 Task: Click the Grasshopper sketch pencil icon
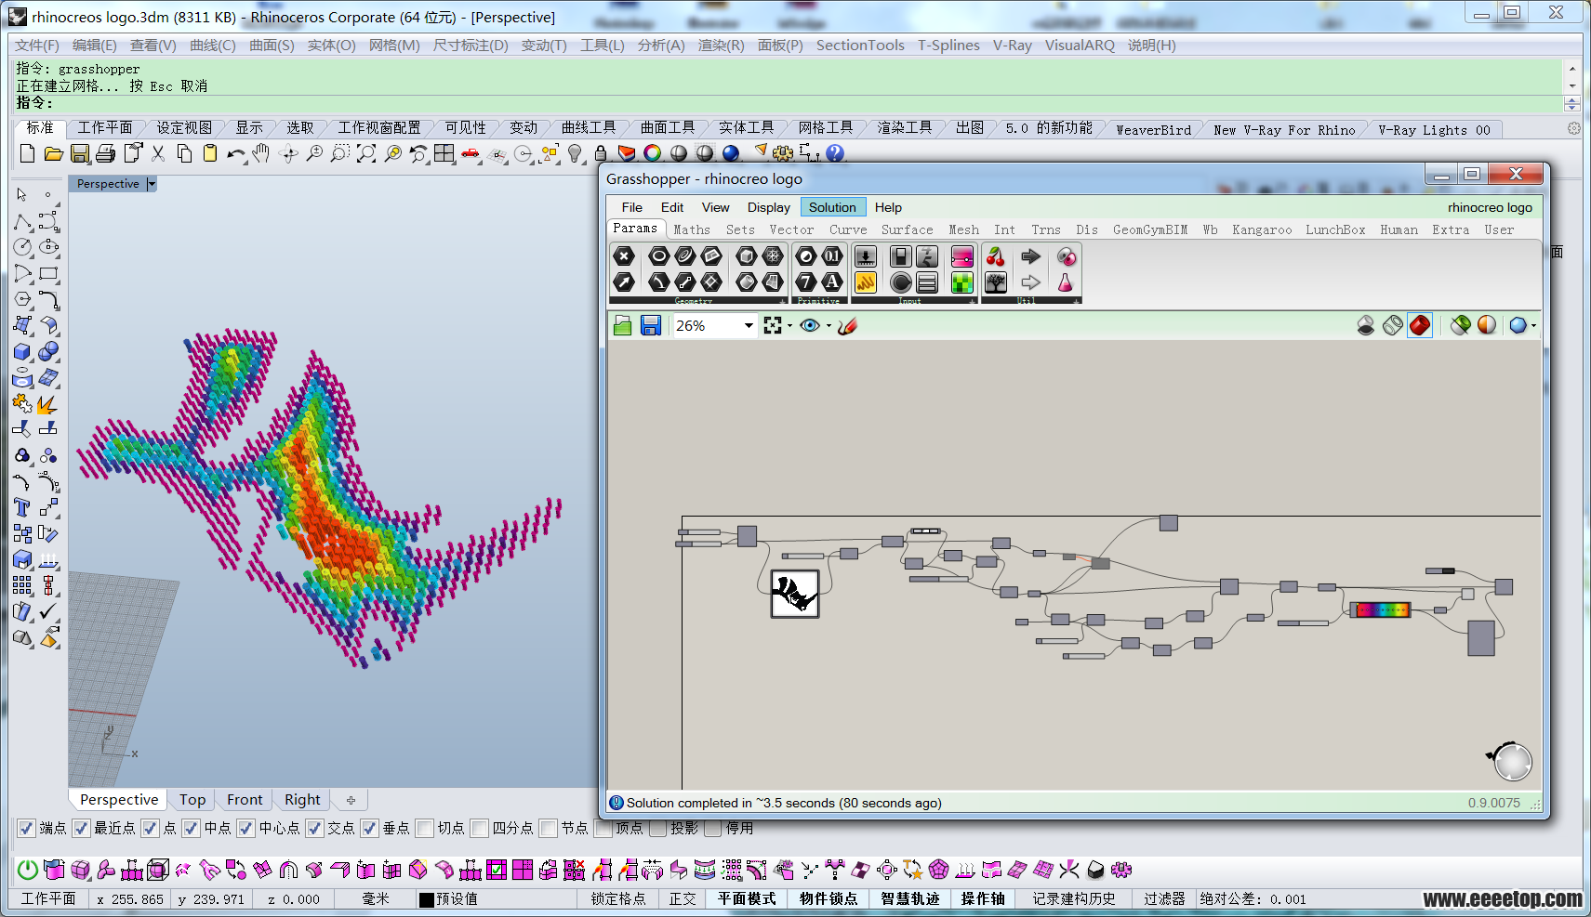(x=847, y=325)
